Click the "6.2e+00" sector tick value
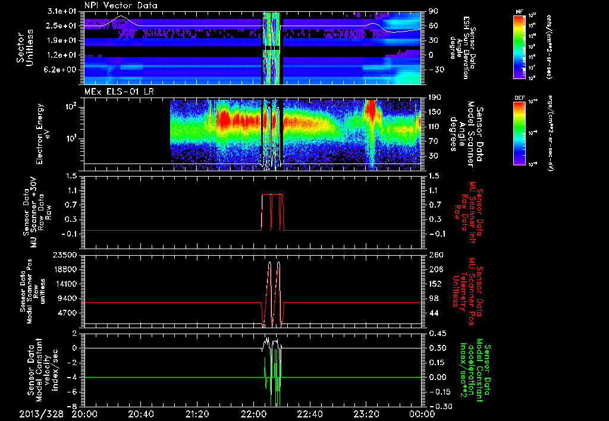Image resolution: width=609 pixels, height=421 pixels. point(61,70)
